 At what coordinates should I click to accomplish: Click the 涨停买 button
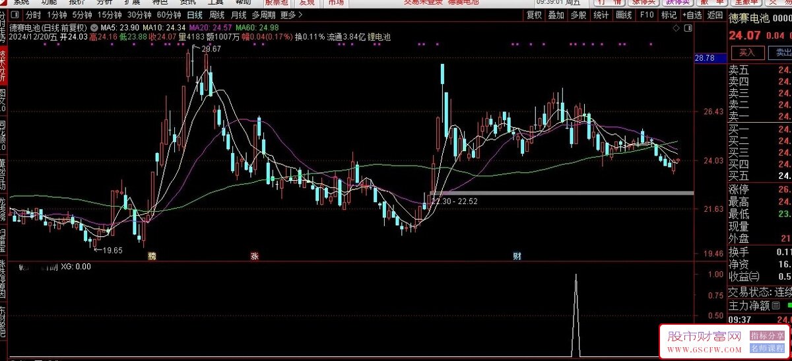click(x=644, y=3)
